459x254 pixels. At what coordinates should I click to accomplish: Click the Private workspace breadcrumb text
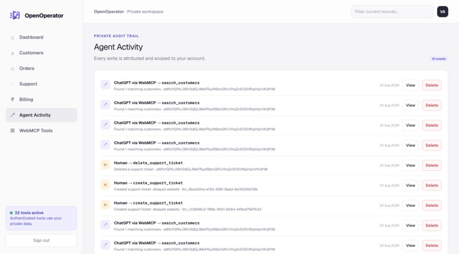(x=145, y=12)
